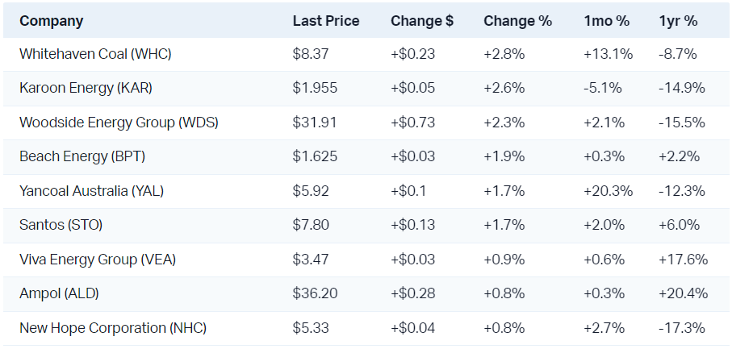
Task: Open the Karoon Energy (KAR) company link
Action: pyautogui.click(x=86, y=89)
